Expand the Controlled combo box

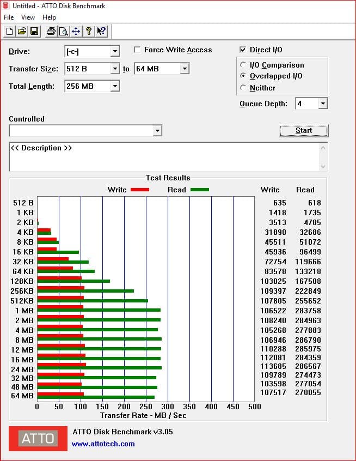[157, 131]
